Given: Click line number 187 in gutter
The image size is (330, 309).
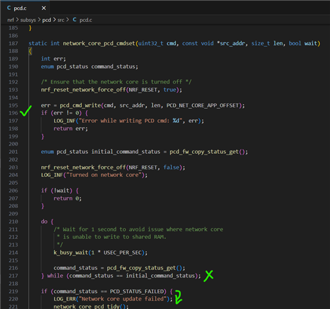Looking at the screenshot, I should 14,43.
